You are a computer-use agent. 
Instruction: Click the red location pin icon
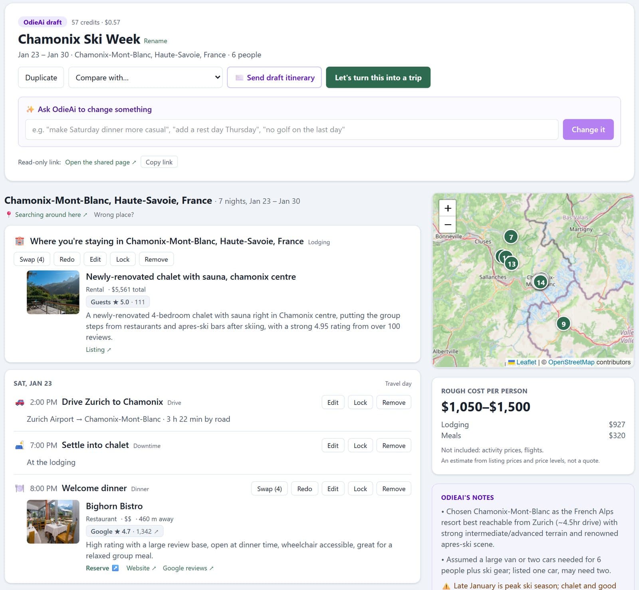9,215
